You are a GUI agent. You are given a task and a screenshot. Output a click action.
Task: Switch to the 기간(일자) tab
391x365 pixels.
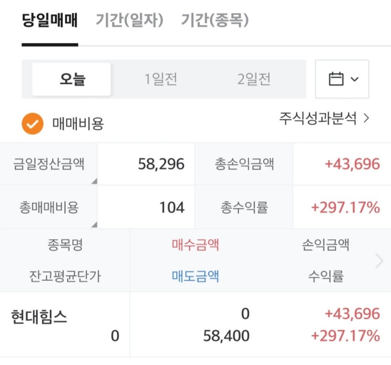pos(130,21)
